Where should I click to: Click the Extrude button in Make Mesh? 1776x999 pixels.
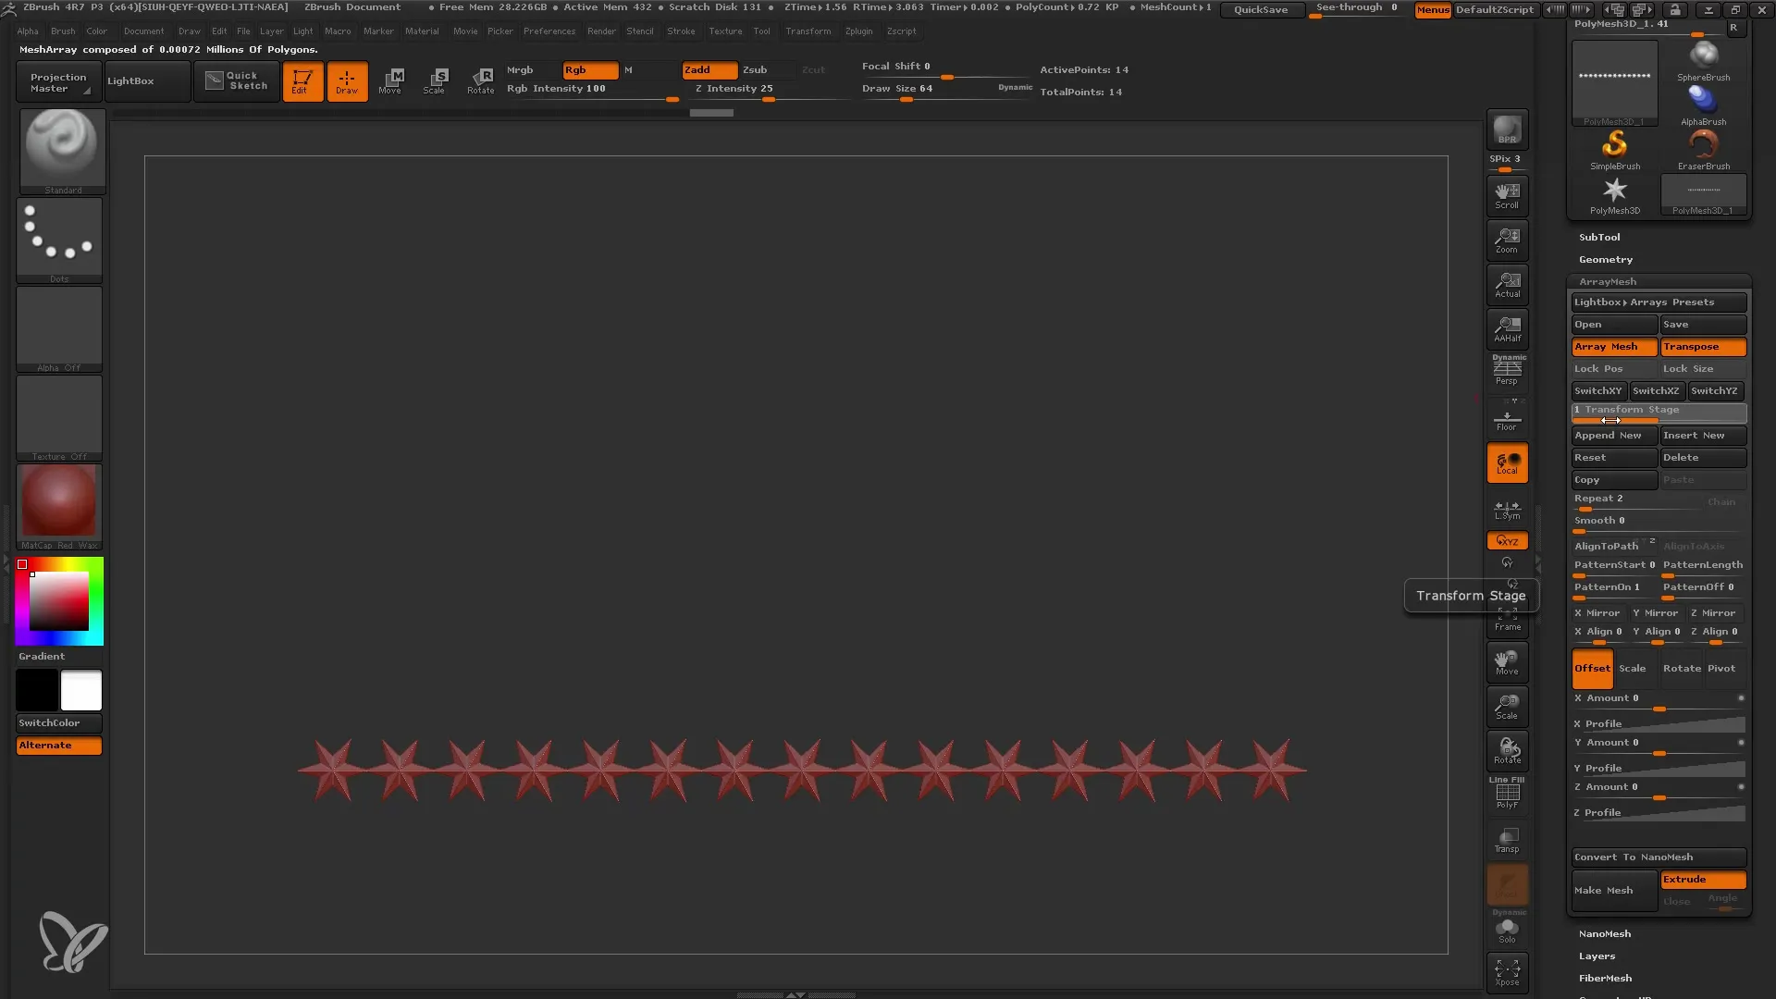point(1704,880)
